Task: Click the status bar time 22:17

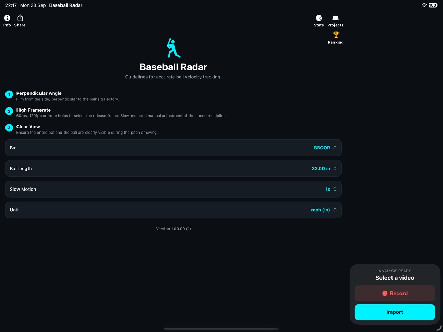Action: pyautogui.click(x=11, y=5)
